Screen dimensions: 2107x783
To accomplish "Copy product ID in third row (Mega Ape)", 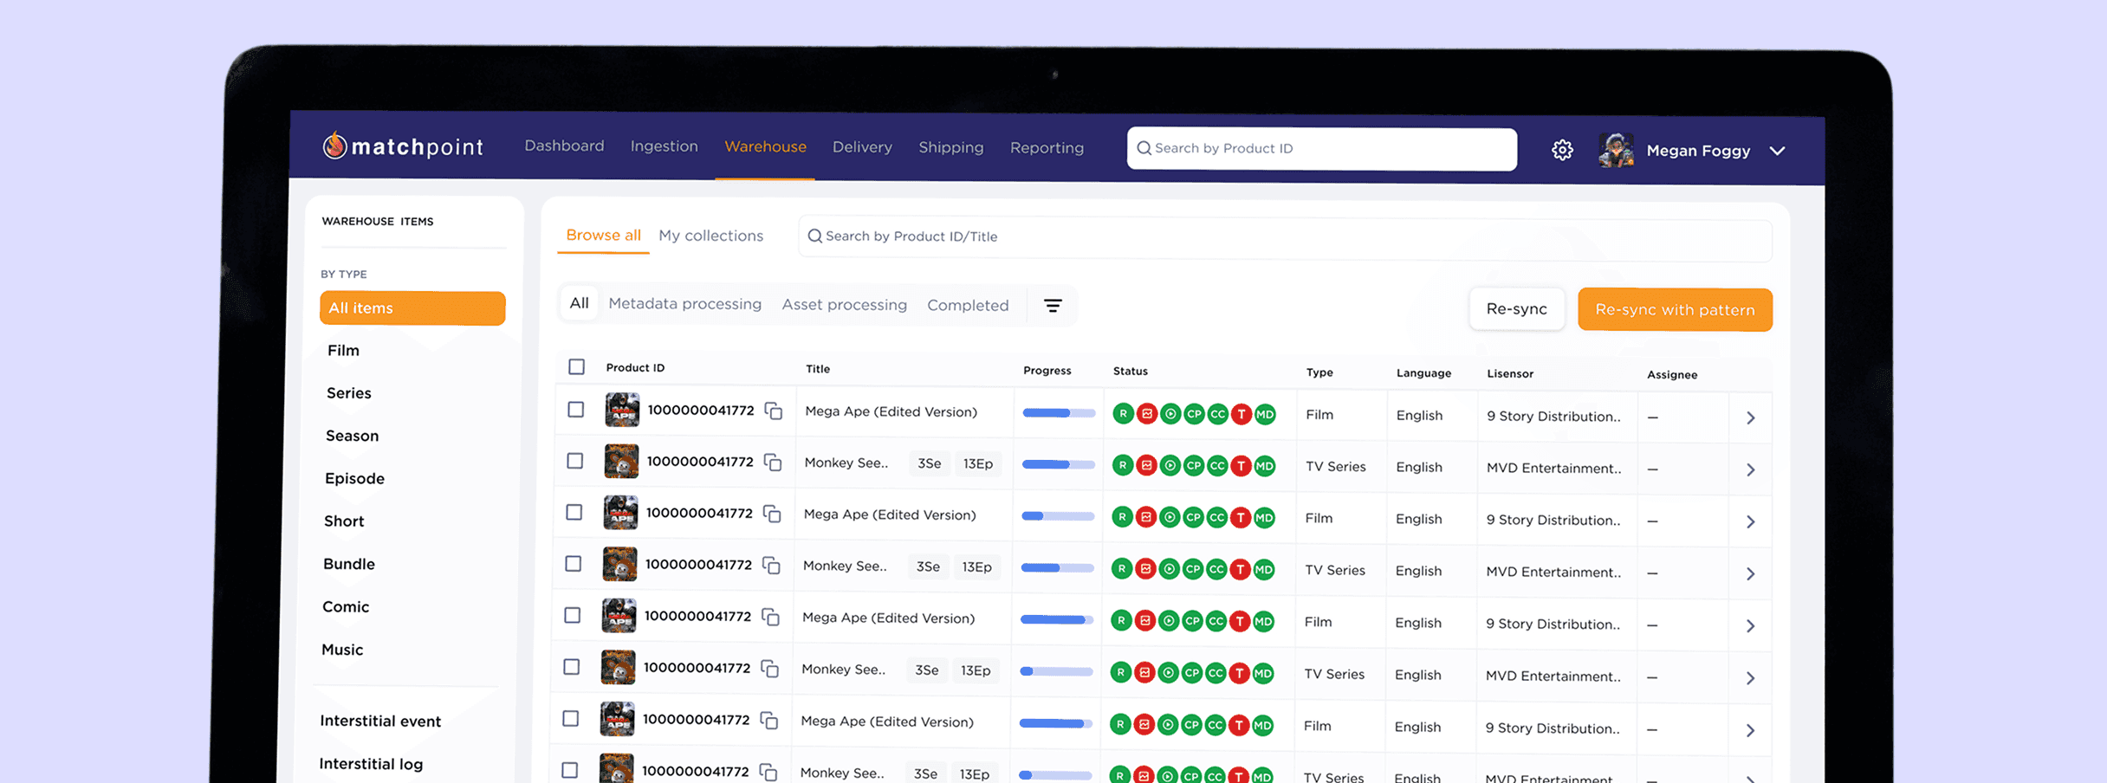I will tap(772, 514).
